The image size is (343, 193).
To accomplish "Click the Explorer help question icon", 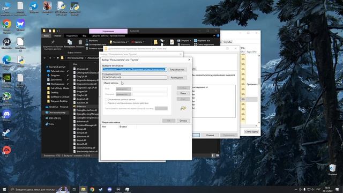I will tap(218, 36).
